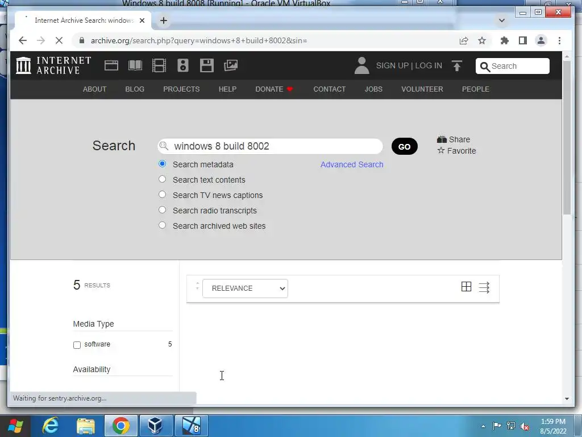Image resolution: width=582 pixels, height=437 pixels.
Task: Toggle the Chrome side panel
Action: (523, 40)
